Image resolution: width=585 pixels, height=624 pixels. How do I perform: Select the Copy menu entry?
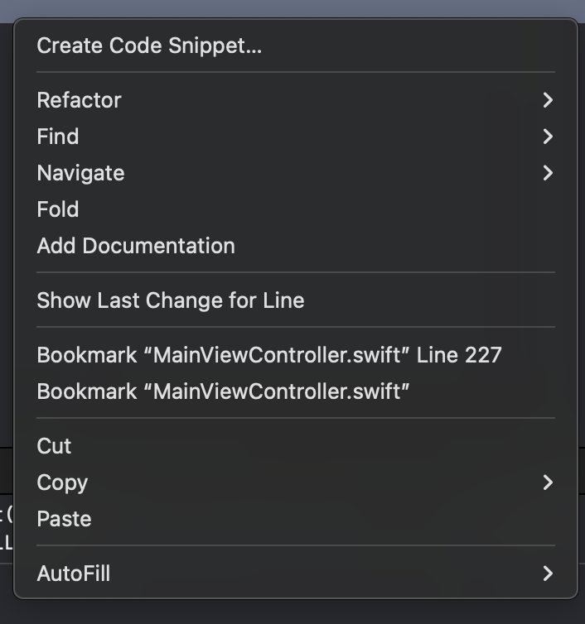(x=63, y=482)
